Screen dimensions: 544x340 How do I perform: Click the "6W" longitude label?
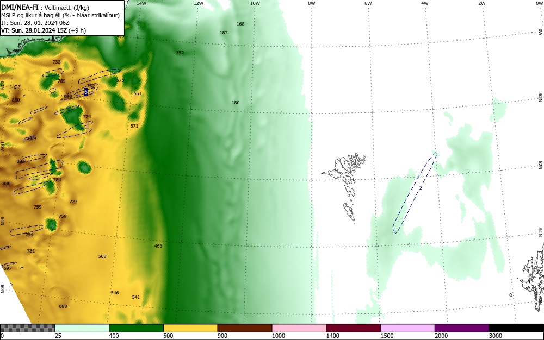point(368,3)
